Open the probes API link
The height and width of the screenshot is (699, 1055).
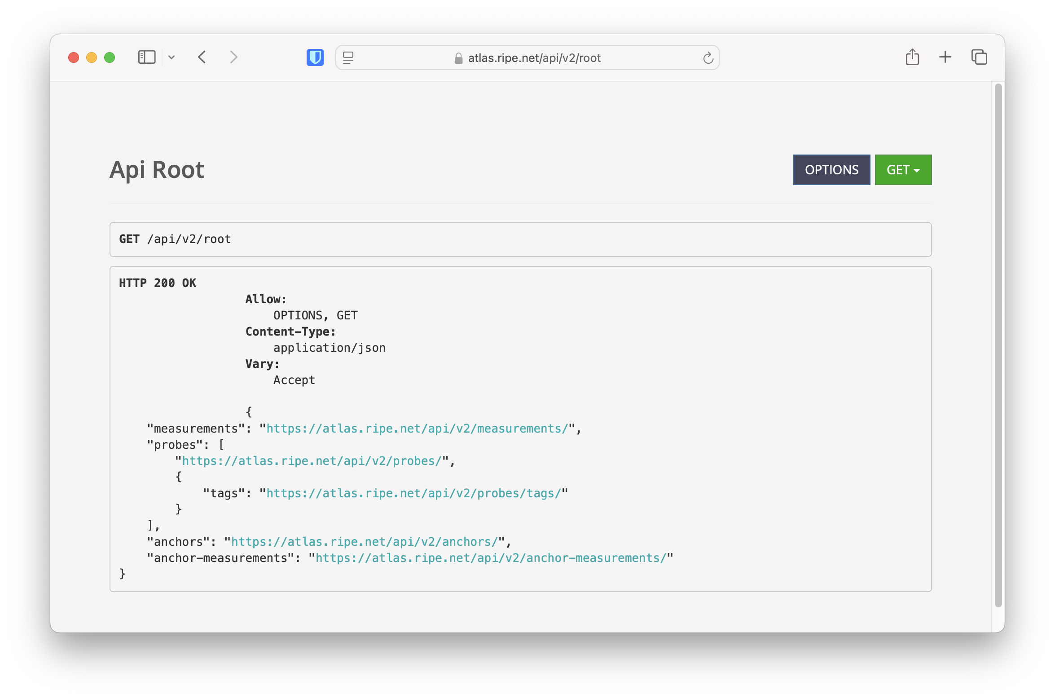point(312,461)
